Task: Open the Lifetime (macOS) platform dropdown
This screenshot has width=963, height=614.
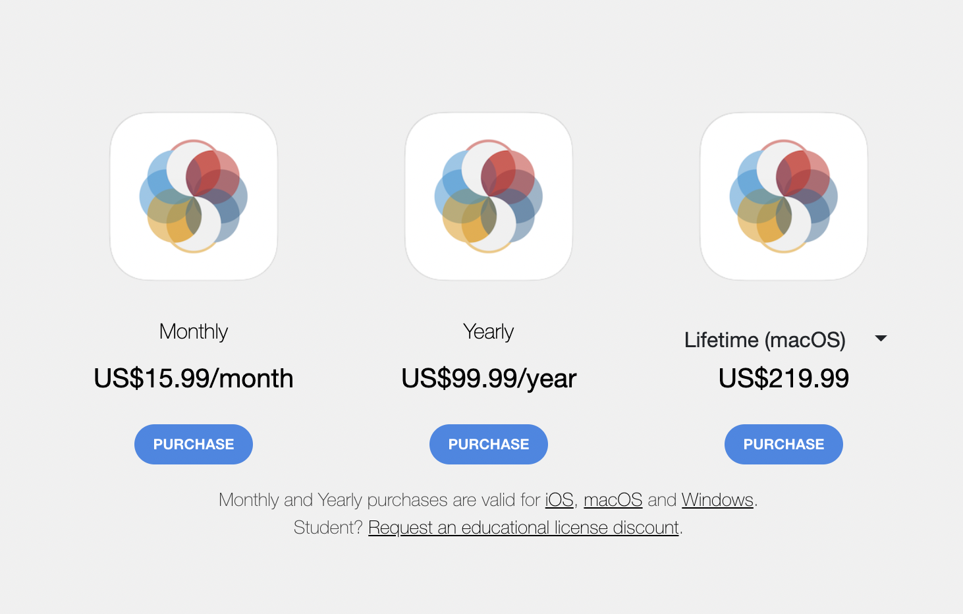Action: tap(785, 339)
